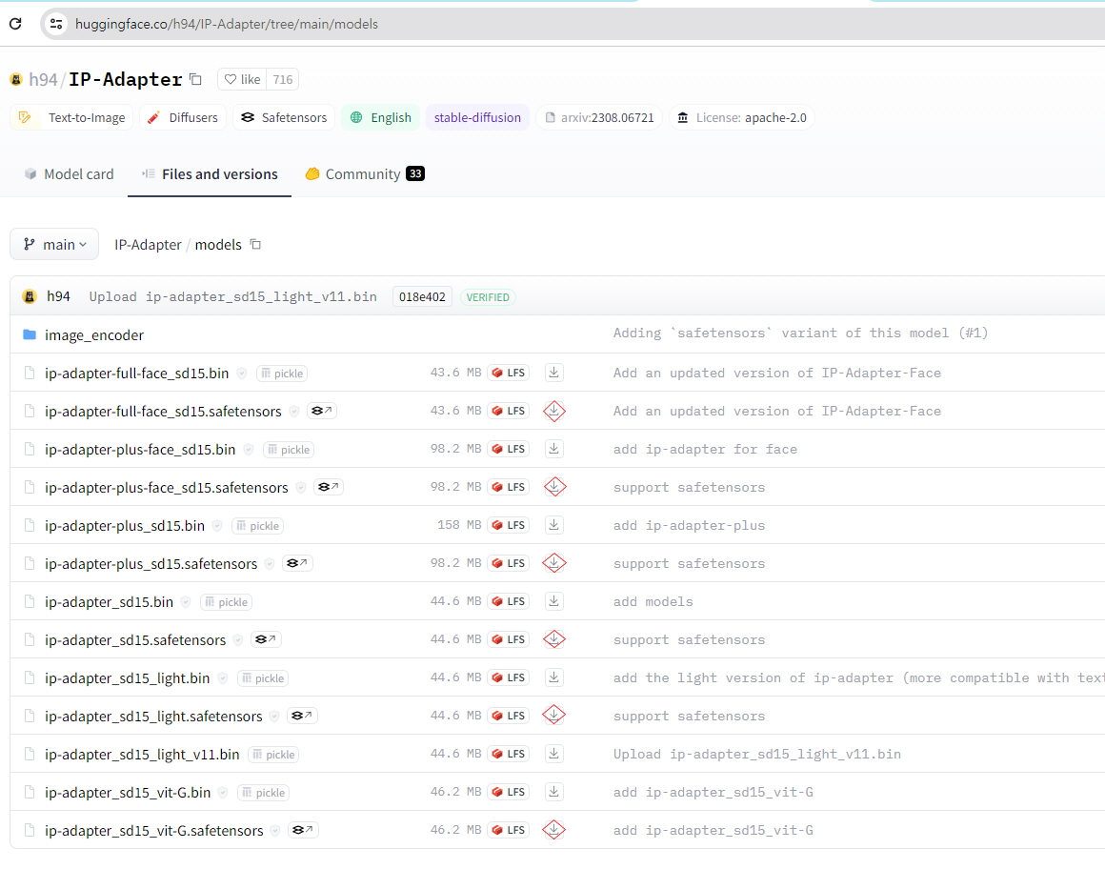
Task: Open commit 'add ip-adapter-plus'
Action: pyautogui.click(x=689, y=526)
